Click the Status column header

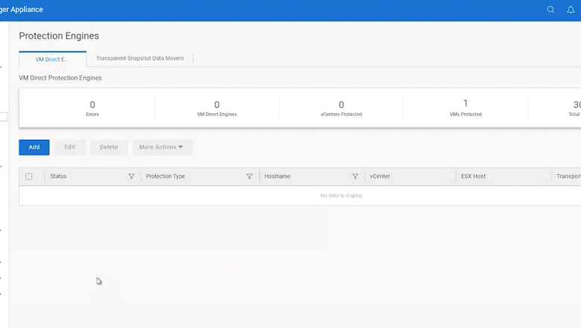click(x=58, y=176)
